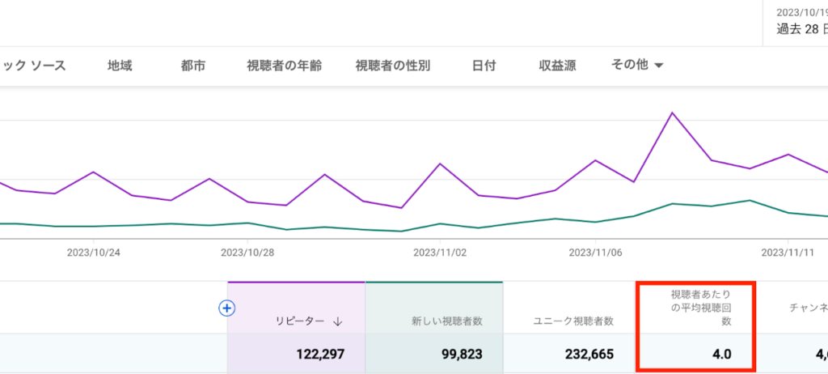Image resolution: width=828 pixels, height=374 pixels.
Task: Click the blue plus add-metric icon
Action: pyautogui.click(x=227, y=308)
